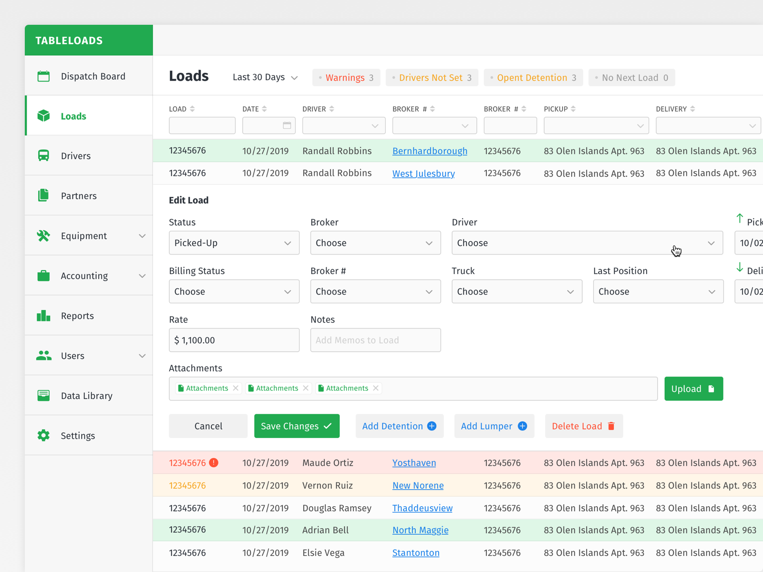This screenshot has width=763, height=572.
Task: Open the Last 30 Days dropdown
Action: pos(265,77)
